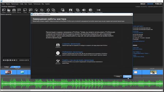Open the Музыка speaker icon

(84, 10)
